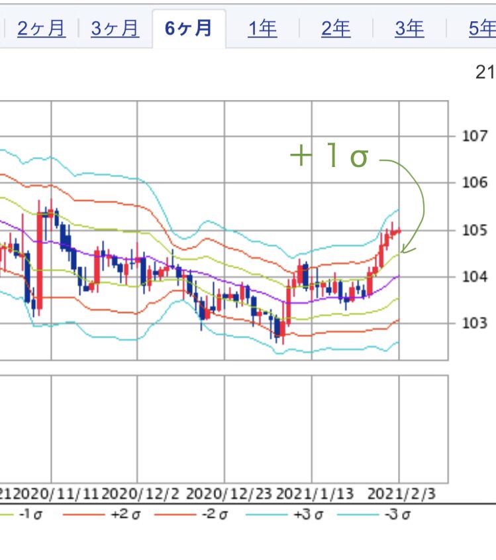Click the 106 price axis label
This screenshot has width=496, height=560.
pyautogui.click(x=475, y=183)
